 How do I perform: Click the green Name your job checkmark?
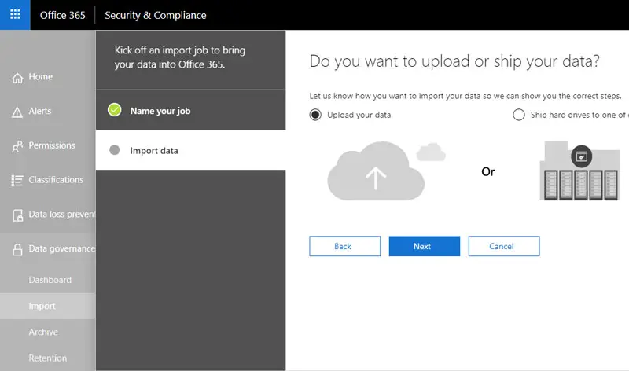[115, 111]
